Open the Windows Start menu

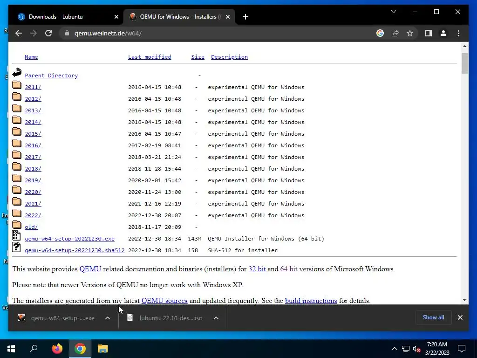tap(11, 349)
